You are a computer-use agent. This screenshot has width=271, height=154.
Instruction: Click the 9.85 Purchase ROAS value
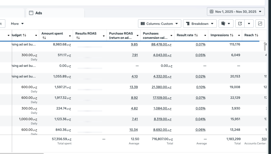(134, 45)
